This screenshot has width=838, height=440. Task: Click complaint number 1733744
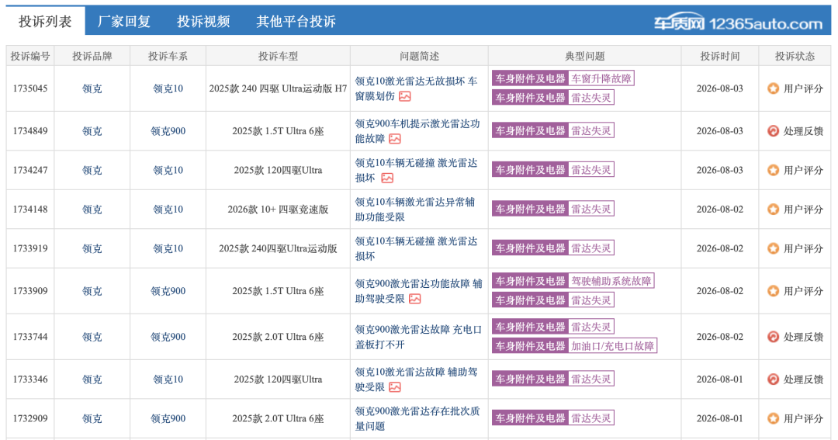[x=30, y=337]
